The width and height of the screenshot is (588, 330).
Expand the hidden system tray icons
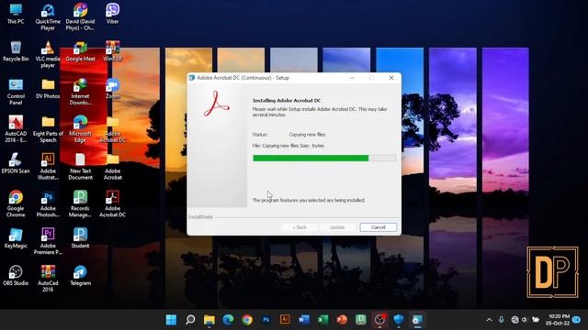tap(489, 320)
